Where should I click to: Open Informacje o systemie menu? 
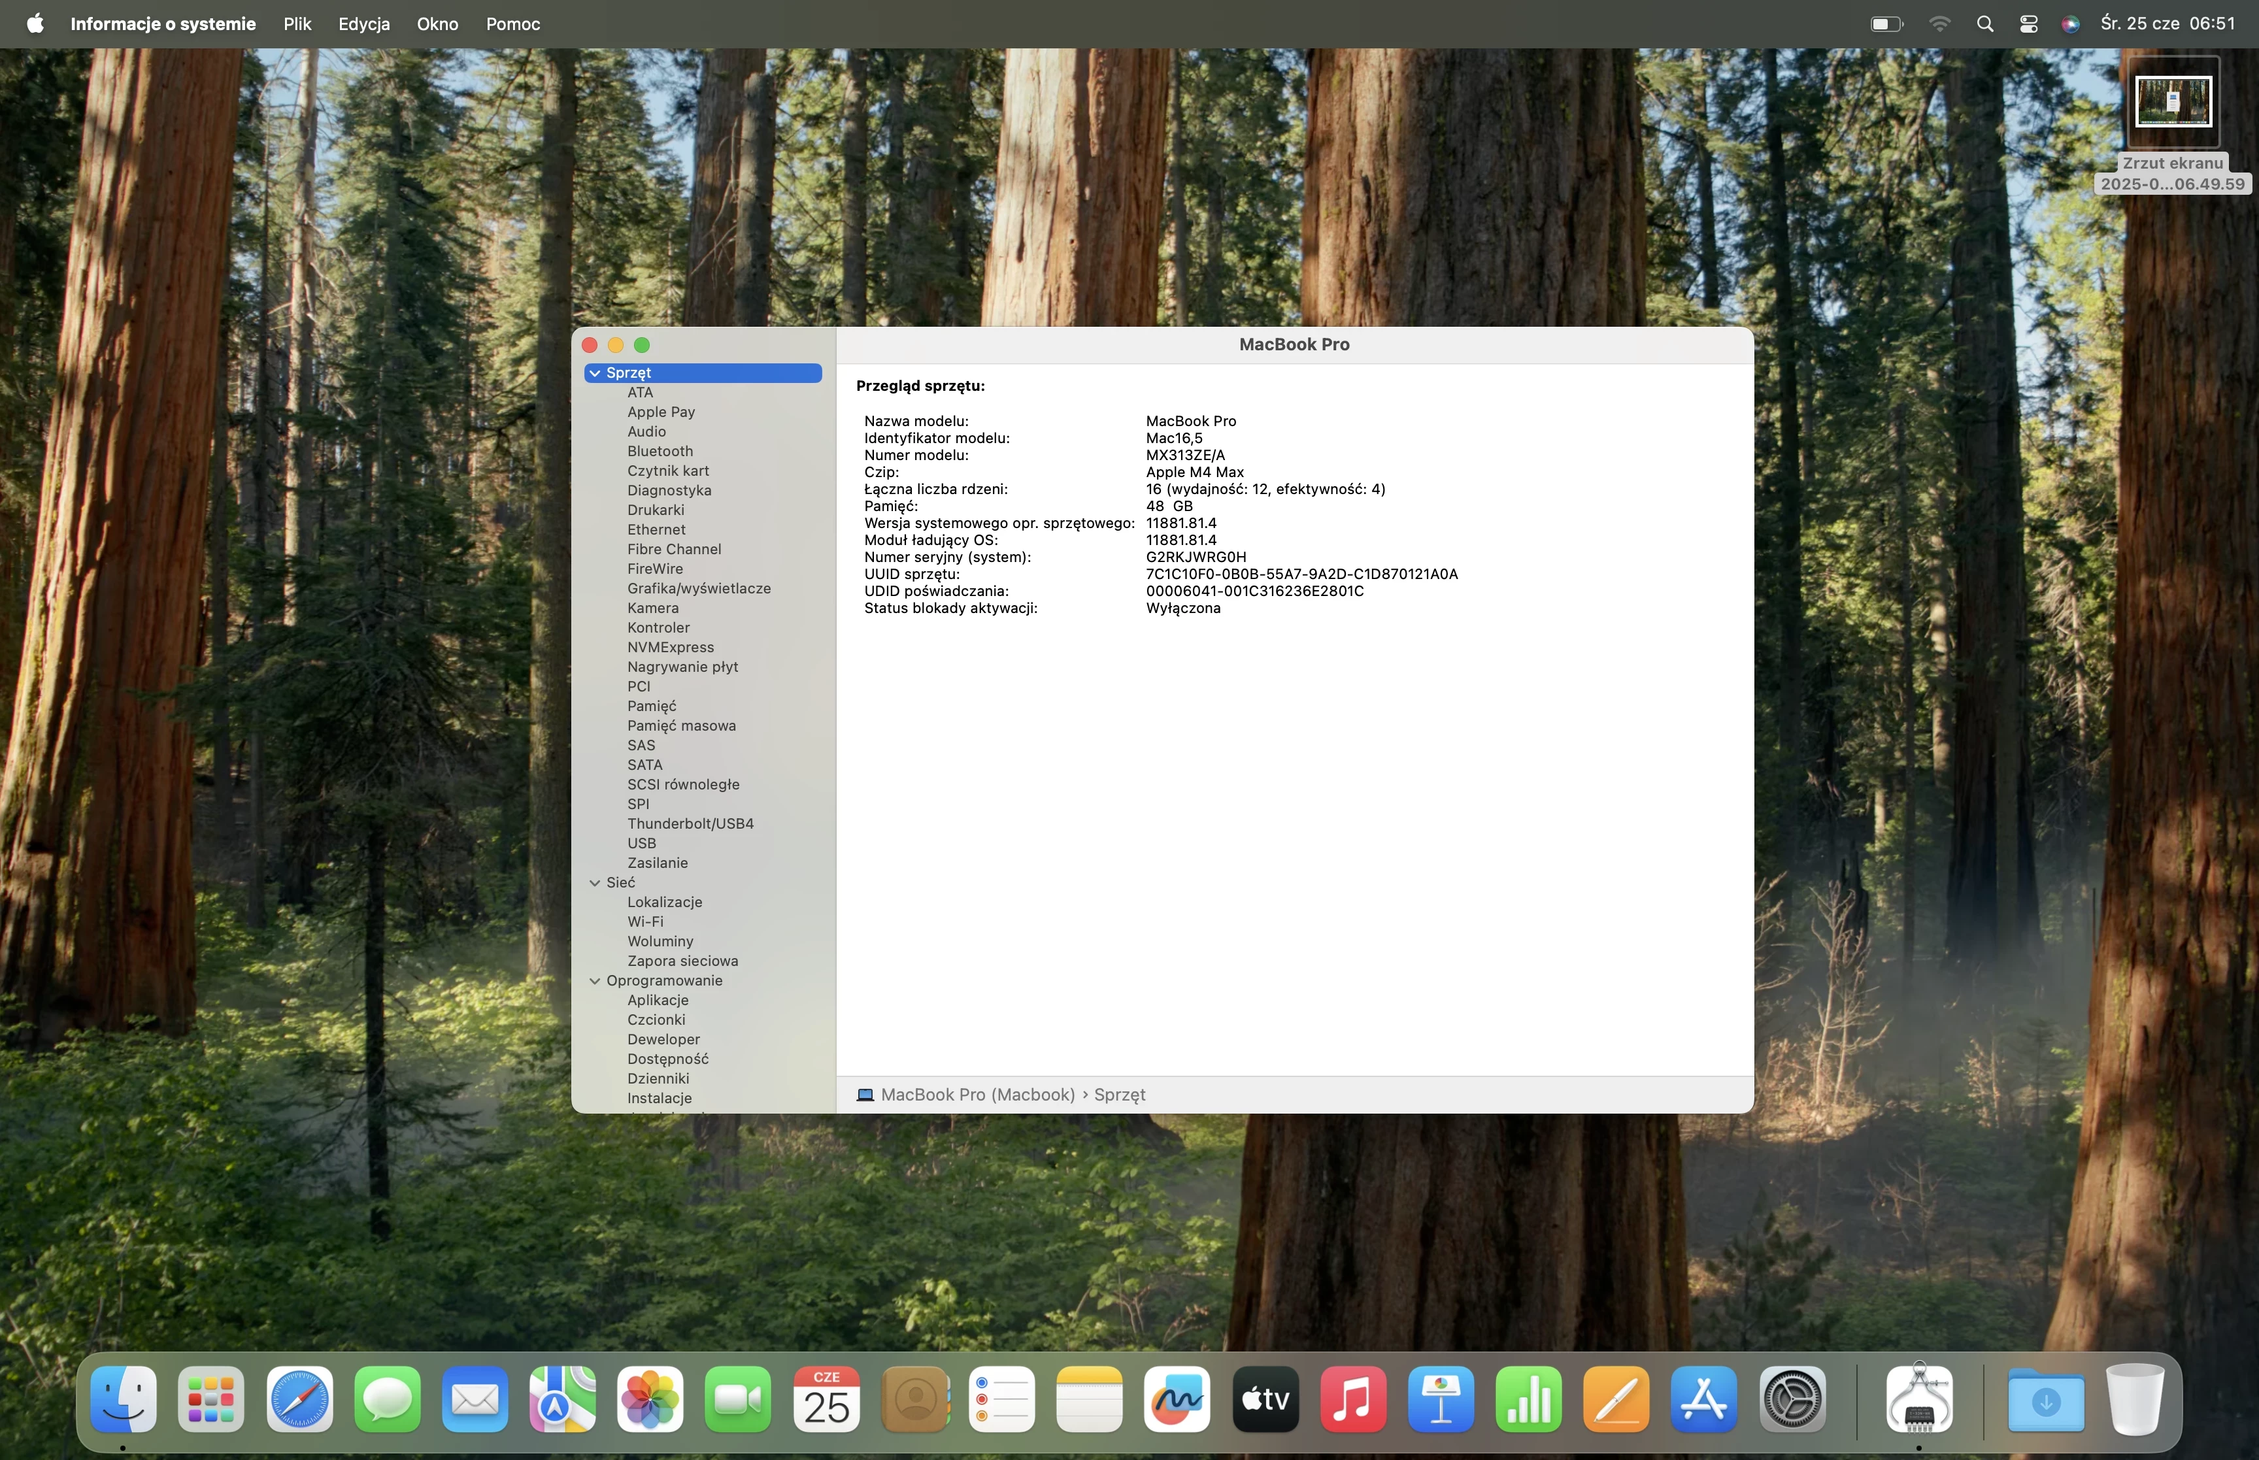click(163, 24)
